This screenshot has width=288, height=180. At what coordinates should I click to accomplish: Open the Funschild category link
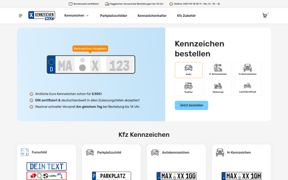[39, 152]
